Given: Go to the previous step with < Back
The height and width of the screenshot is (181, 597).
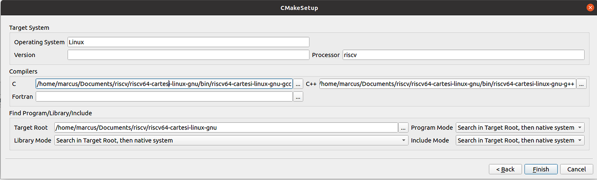Looking at the screenshot, I should point(505,169).
